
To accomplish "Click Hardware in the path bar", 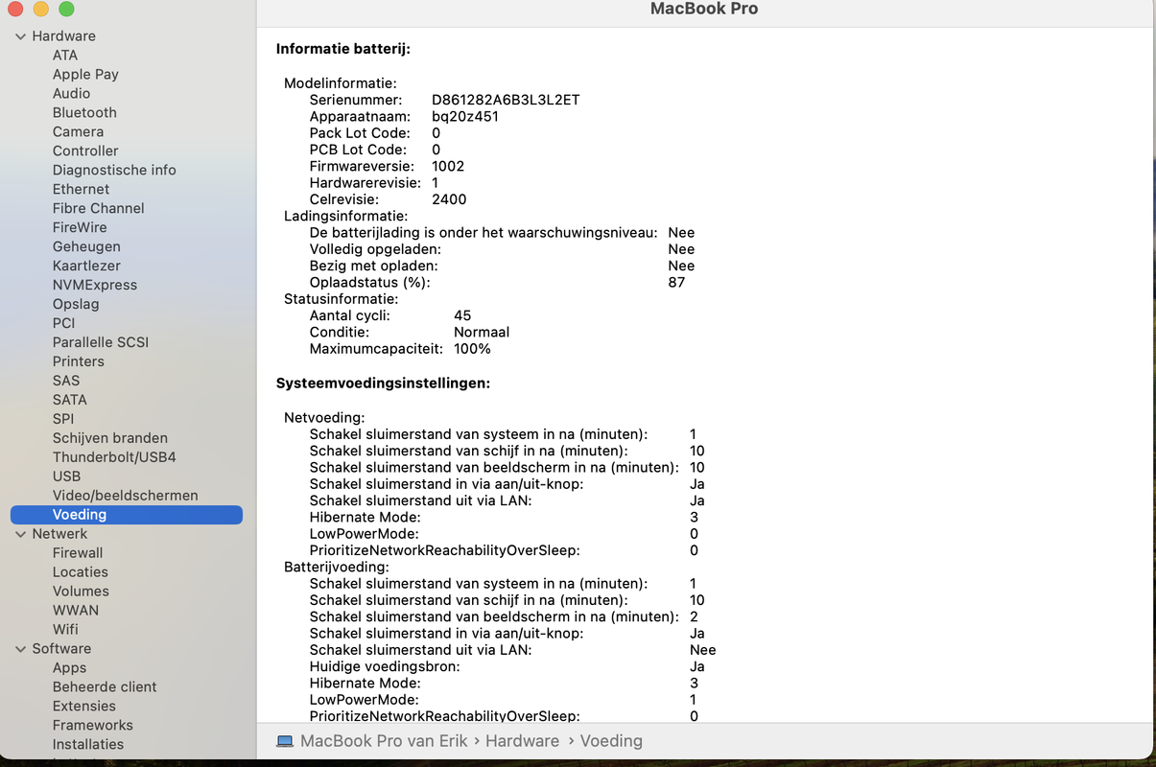I will 522,741.
